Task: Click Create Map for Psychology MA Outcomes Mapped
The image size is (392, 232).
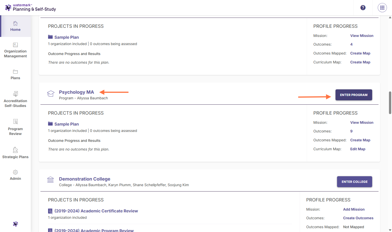Action: coord(360,140)
